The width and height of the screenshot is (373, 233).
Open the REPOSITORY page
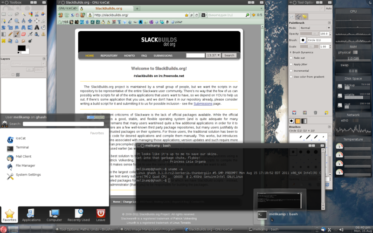[109, 55]
